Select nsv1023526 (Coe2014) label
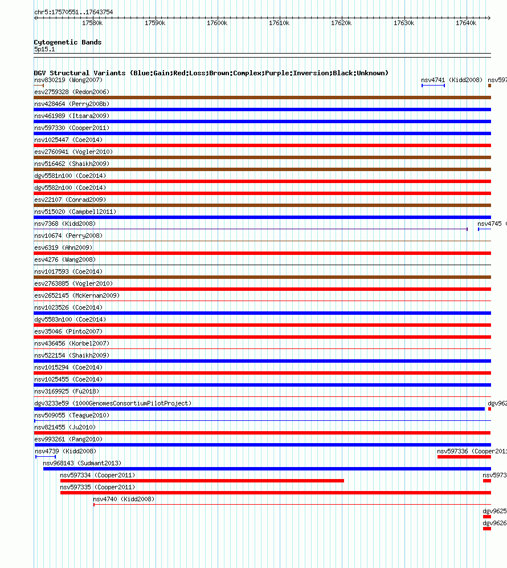Viewport: 507px width, 568px height. coord(68,307)
